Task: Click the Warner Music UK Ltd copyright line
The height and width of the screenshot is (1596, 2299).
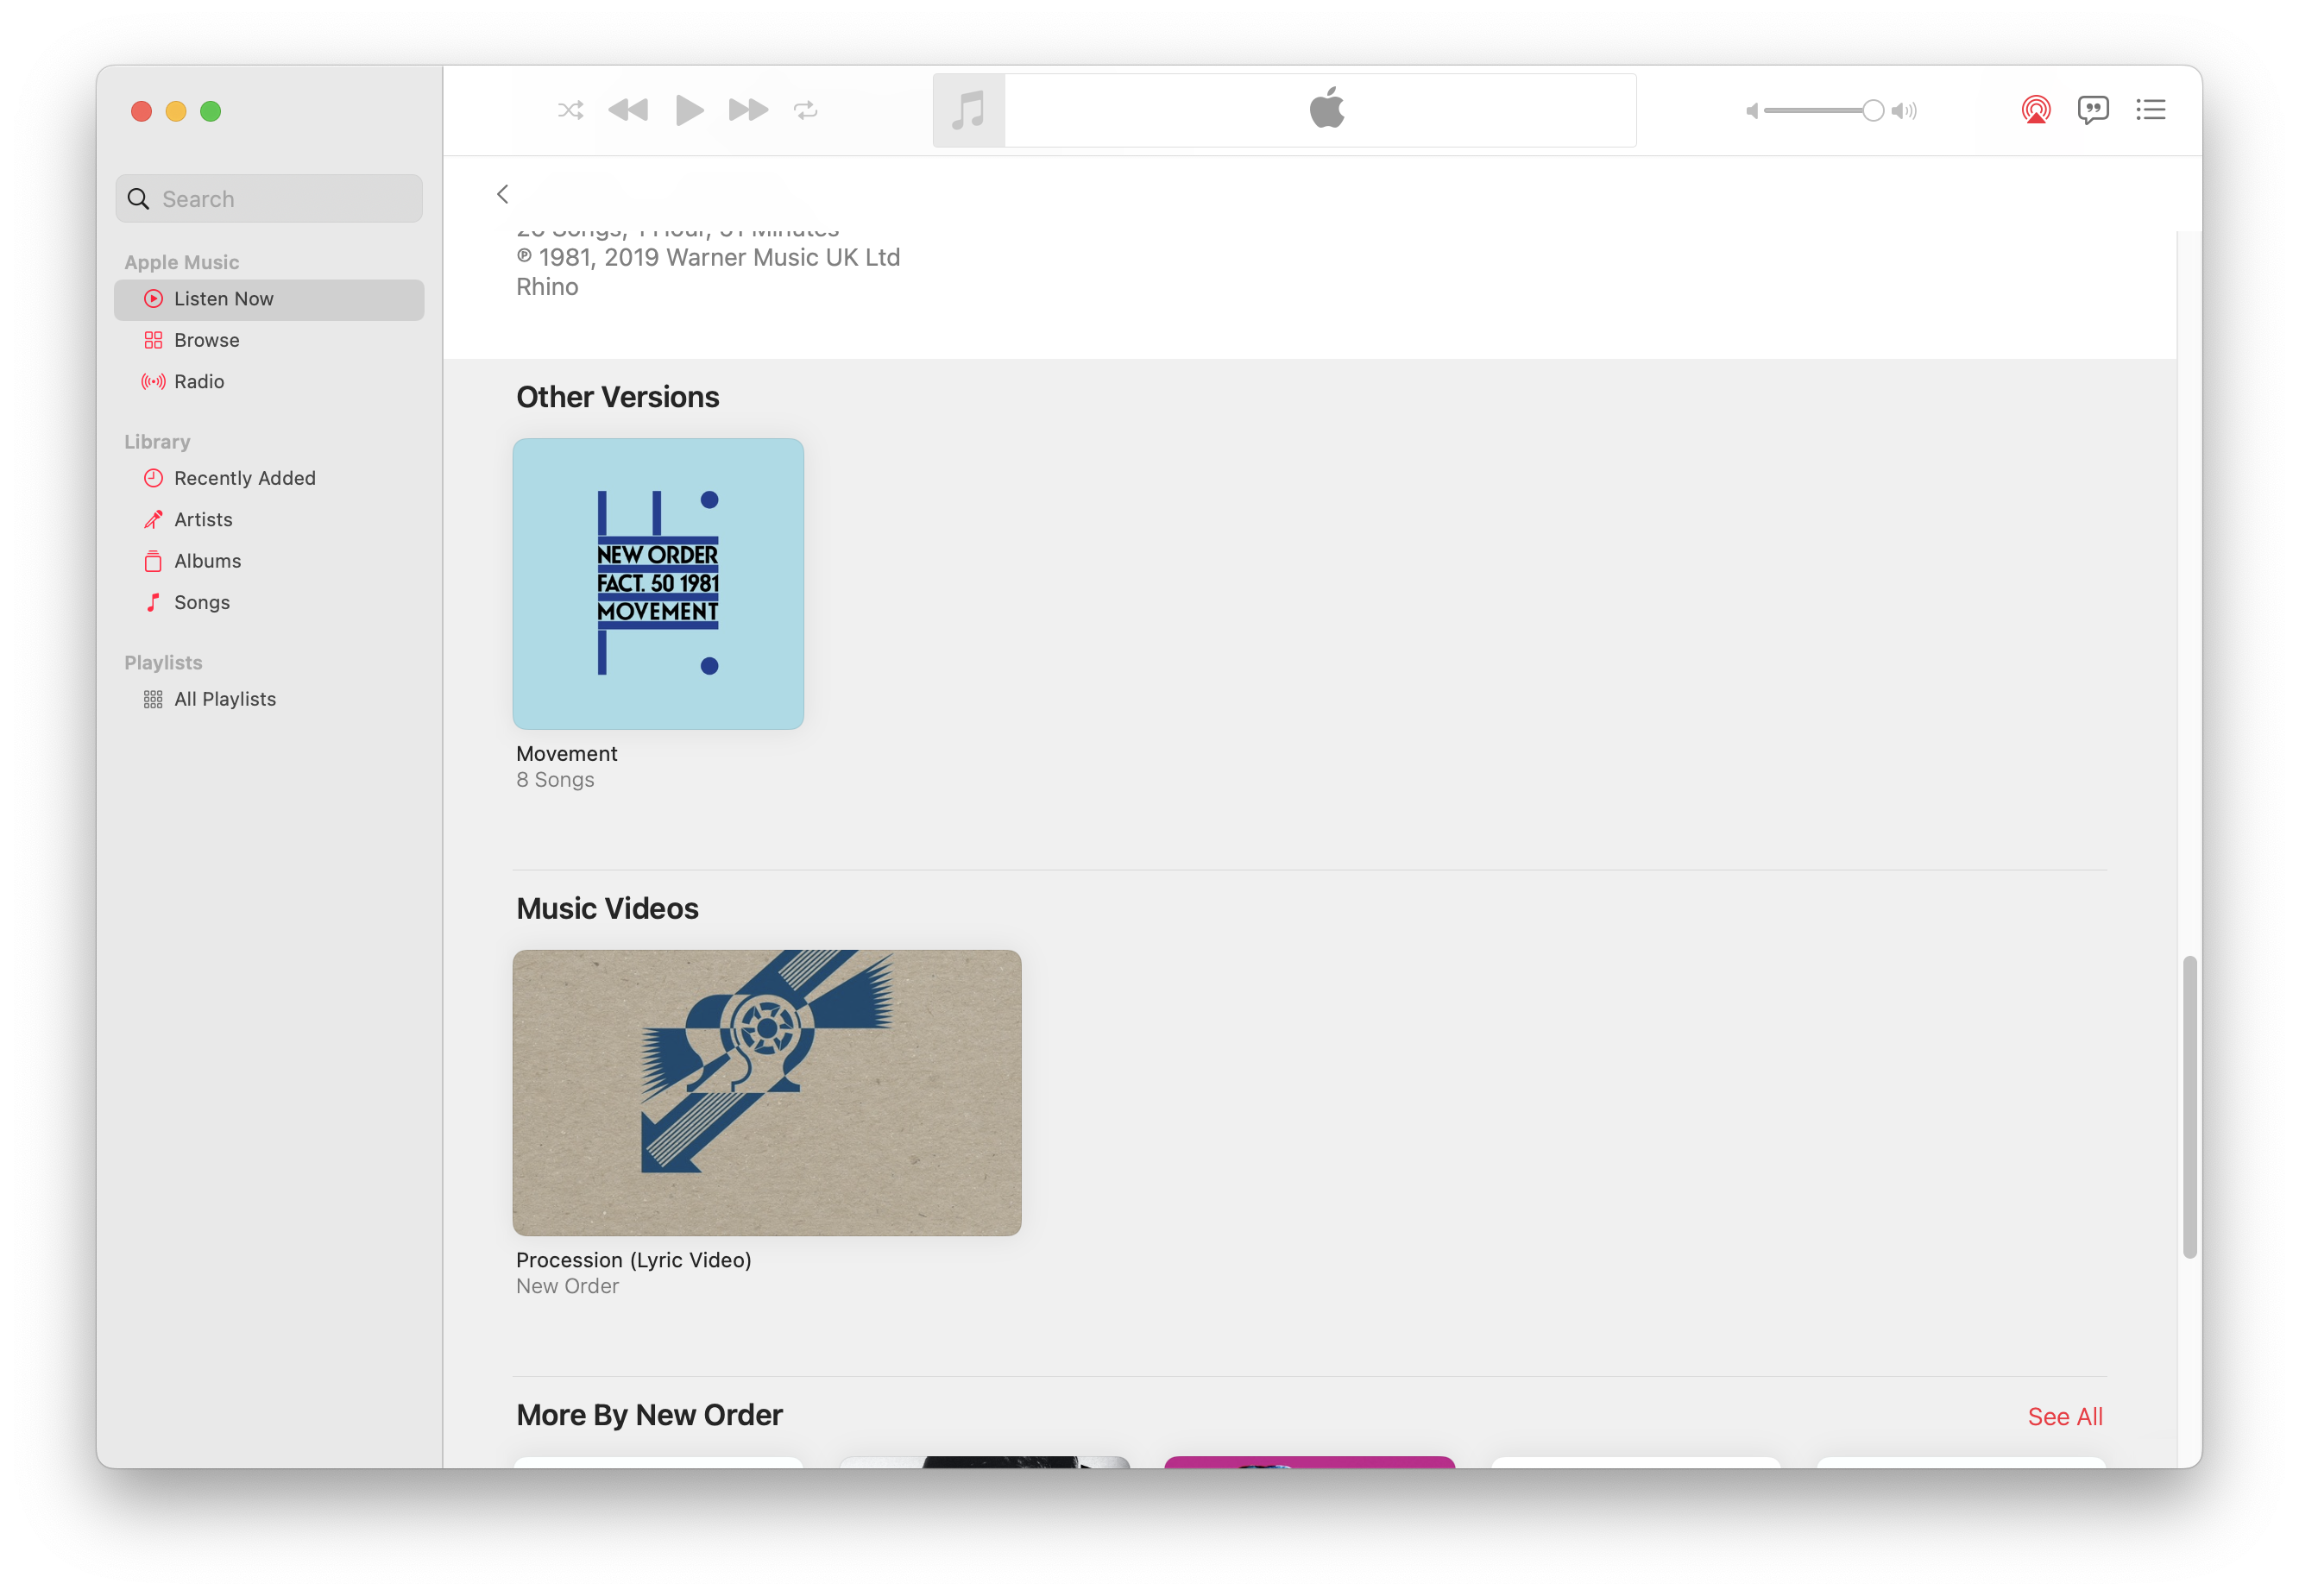Action: coord(709,258)
